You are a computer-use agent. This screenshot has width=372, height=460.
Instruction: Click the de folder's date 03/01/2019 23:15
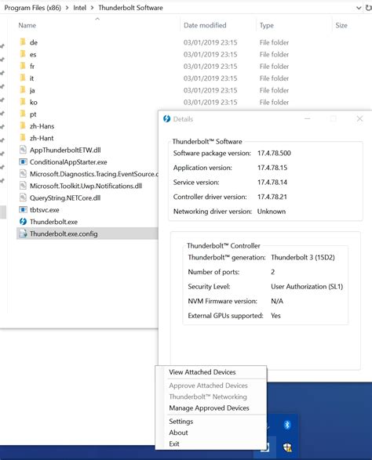[210, 42]
